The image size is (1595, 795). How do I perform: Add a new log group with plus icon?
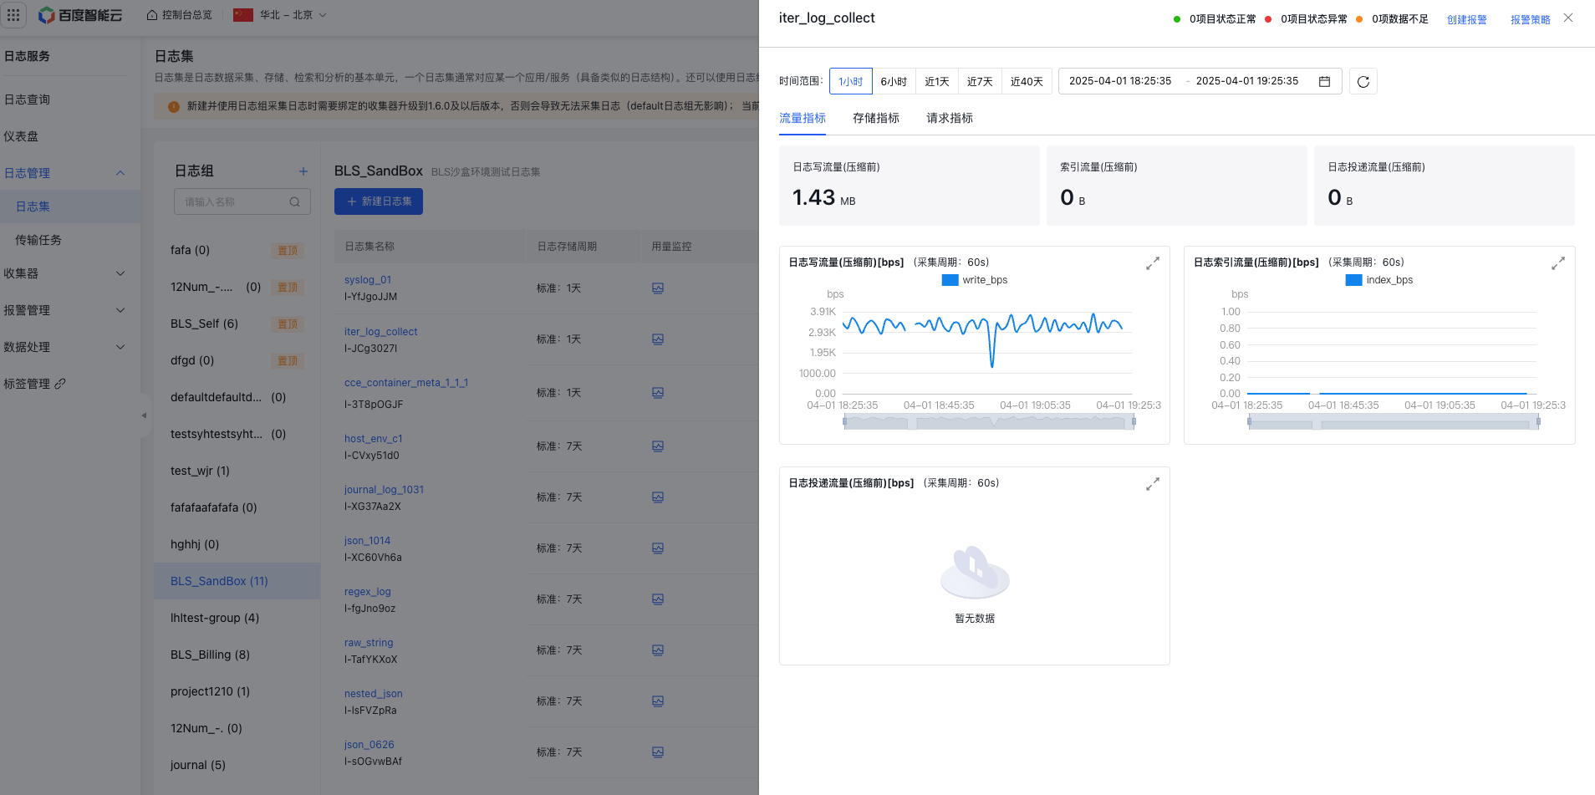303,171
